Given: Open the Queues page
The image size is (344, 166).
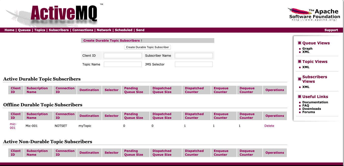Looking at the screenshot, I should (x=24, y=30).
